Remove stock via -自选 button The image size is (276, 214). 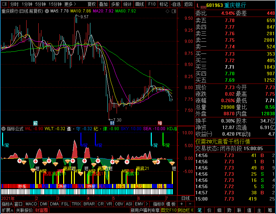pyautogui.click(x=176, y=4)
